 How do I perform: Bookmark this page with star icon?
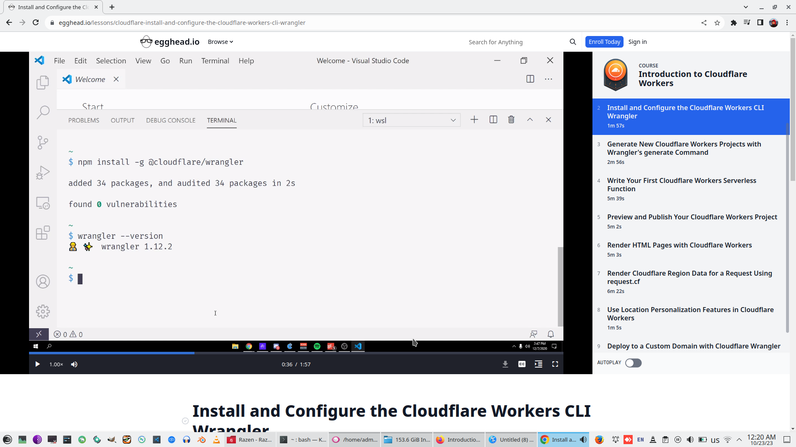[x=717, y=23]
